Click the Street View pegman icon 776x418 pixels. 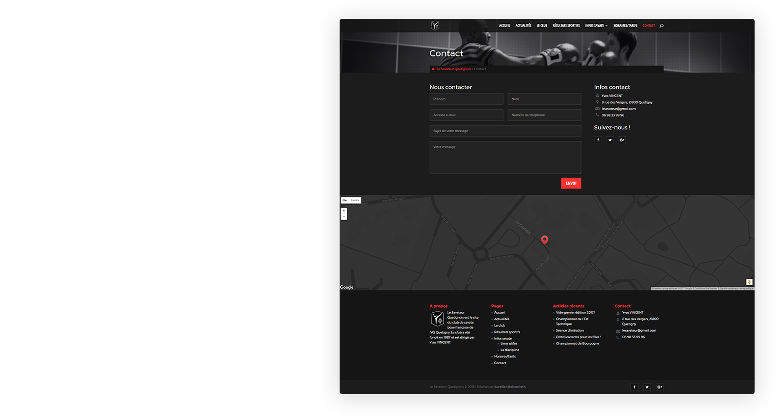click(749, 282)
